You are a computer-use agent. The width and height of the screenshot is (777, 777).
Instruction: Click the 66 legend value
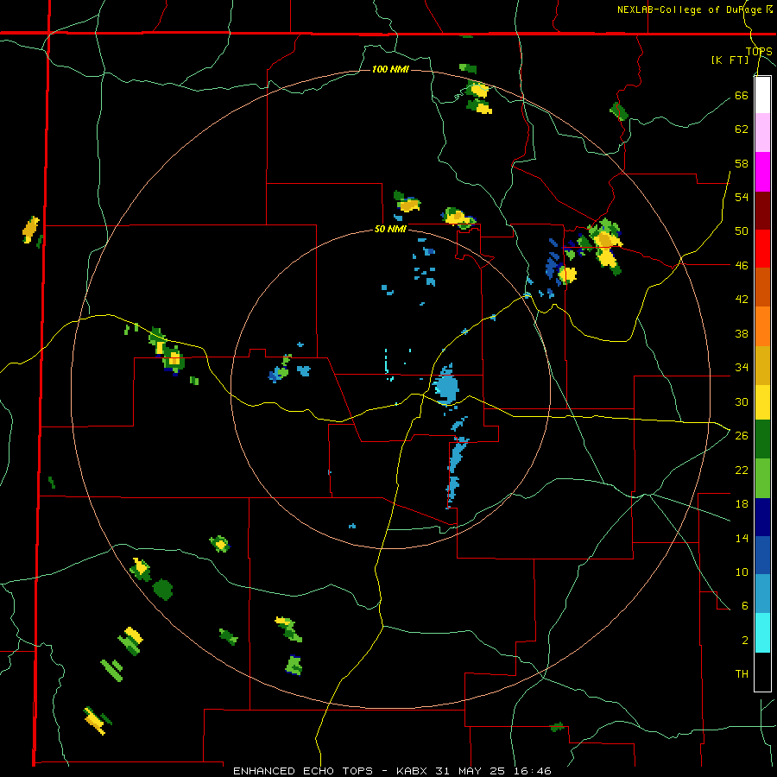click(742, 95)
